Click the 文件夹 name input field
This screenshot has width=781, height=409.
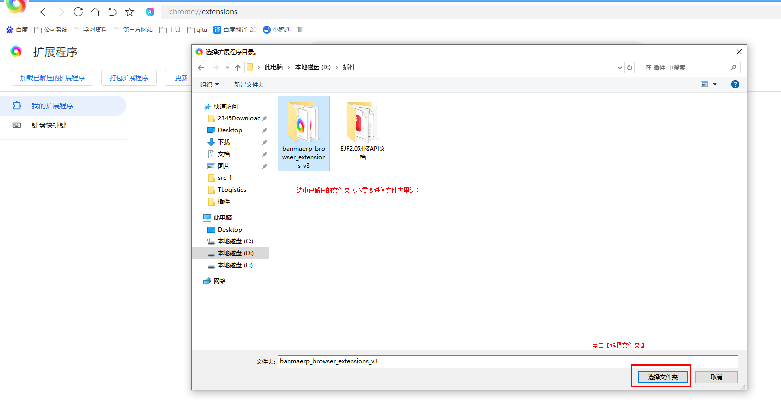point(507,361)
